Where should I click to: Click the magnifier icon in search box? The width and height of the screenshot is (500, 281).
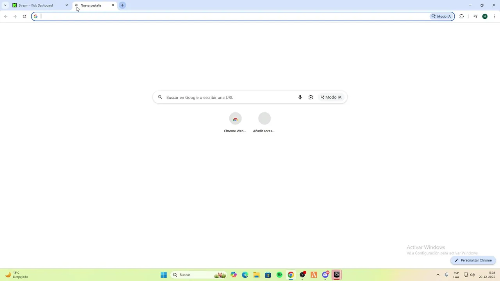[160, 97]
